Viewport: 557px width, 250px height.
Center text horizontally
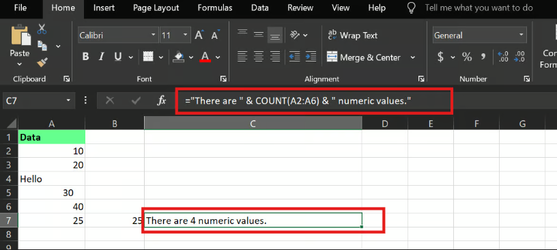tap(259, 56)
